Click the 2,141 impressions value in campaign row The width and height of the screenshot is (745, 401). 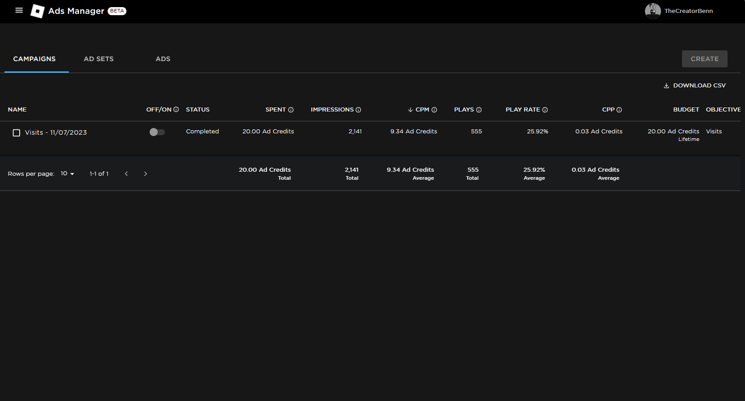355,132
